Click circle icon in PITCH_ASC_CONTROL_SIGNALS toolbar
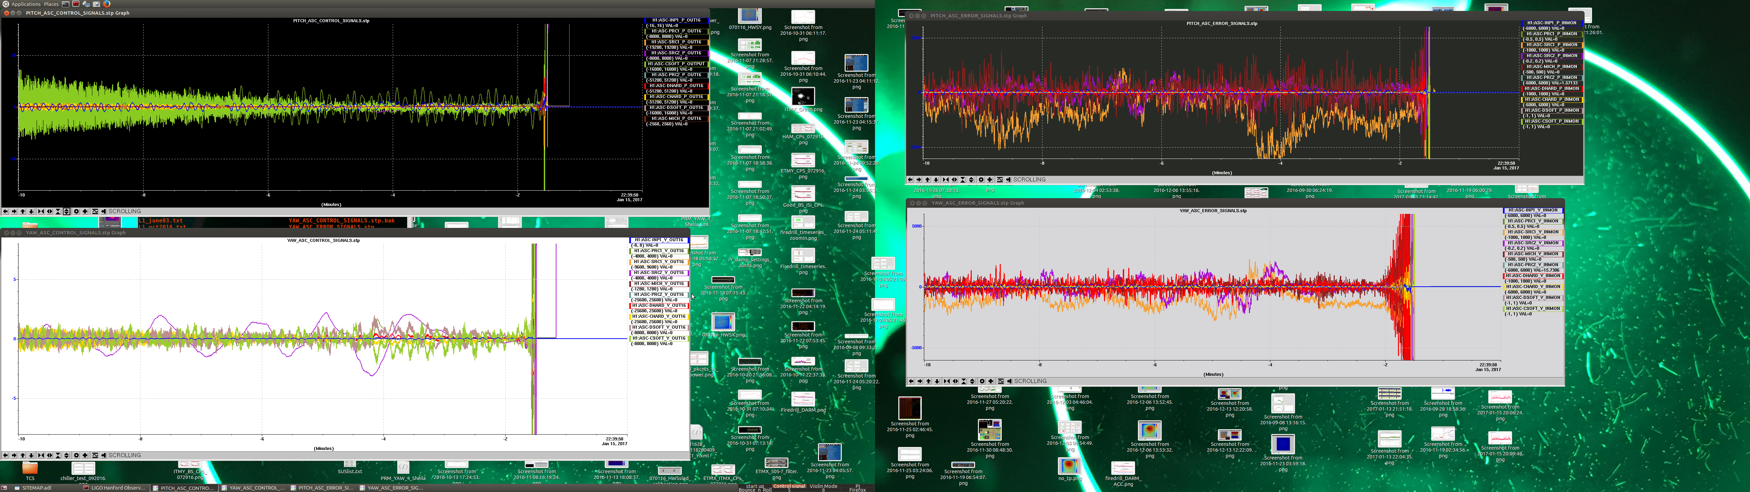The height and width of the screenshot is (492, 1750). pyautogui.click(x=76, y=211)
